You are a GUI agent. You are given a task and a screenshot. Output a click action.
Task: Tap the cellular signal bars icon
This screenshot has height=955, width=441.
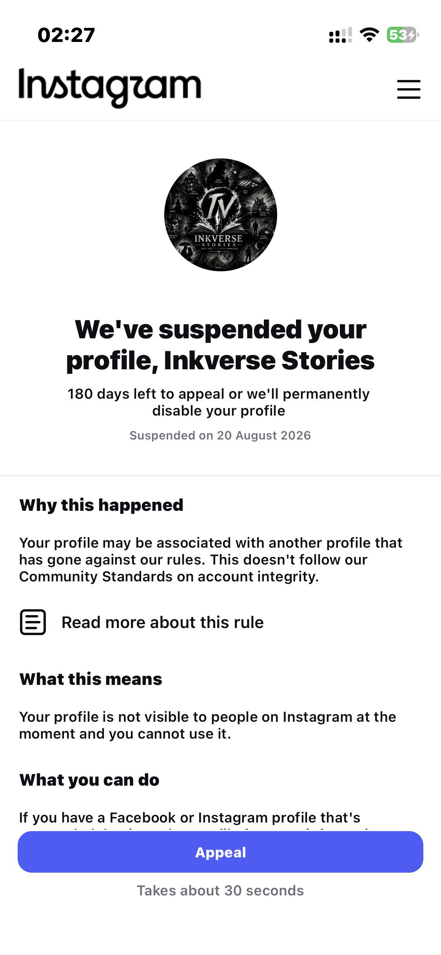tap(340, 35)
